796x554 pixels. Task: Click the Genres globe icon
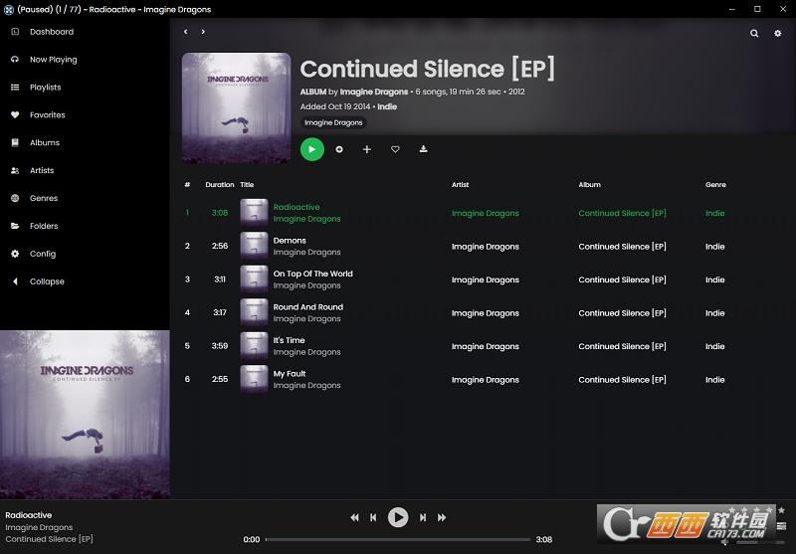click(15, 198)
